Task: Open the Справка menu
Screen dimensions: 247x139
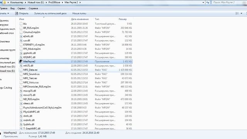Action: (33, 8)
